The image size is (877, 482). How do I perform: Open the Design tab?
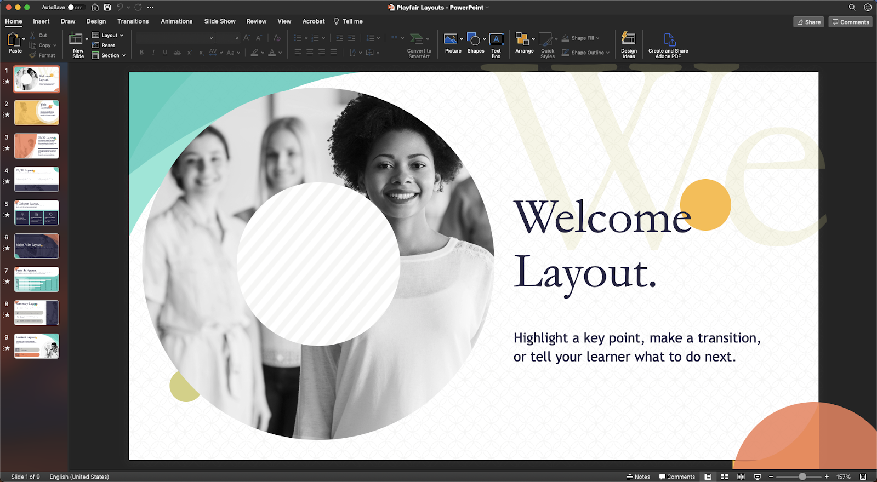coord(96,21)
